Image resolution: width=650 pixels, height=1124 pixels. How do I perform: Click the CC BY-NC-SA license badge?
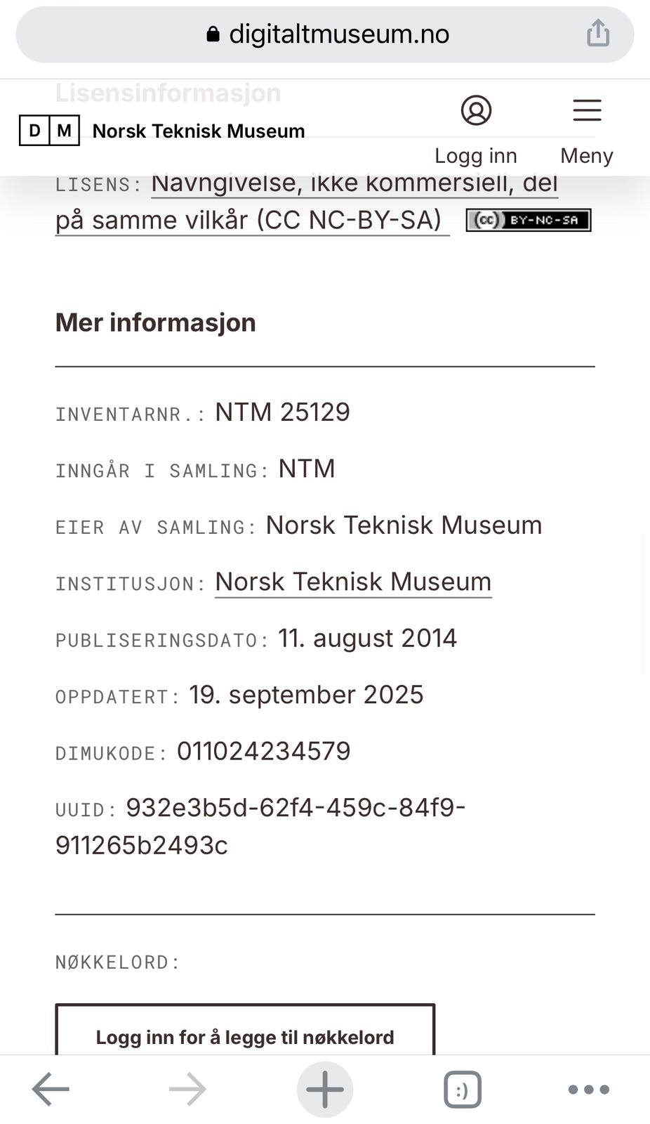529,220
